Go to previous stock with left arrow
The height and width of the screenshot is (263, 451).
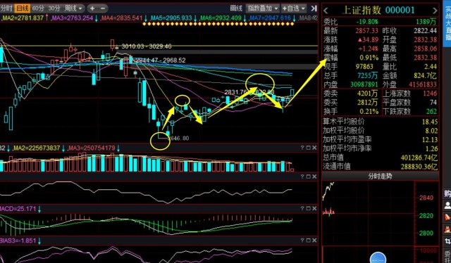326,11
